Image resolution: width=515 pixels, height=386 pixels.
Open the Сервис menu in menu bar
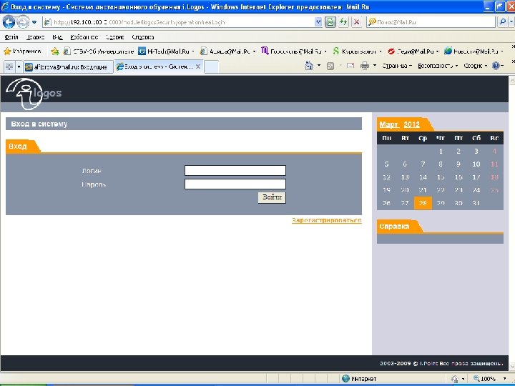115,37
